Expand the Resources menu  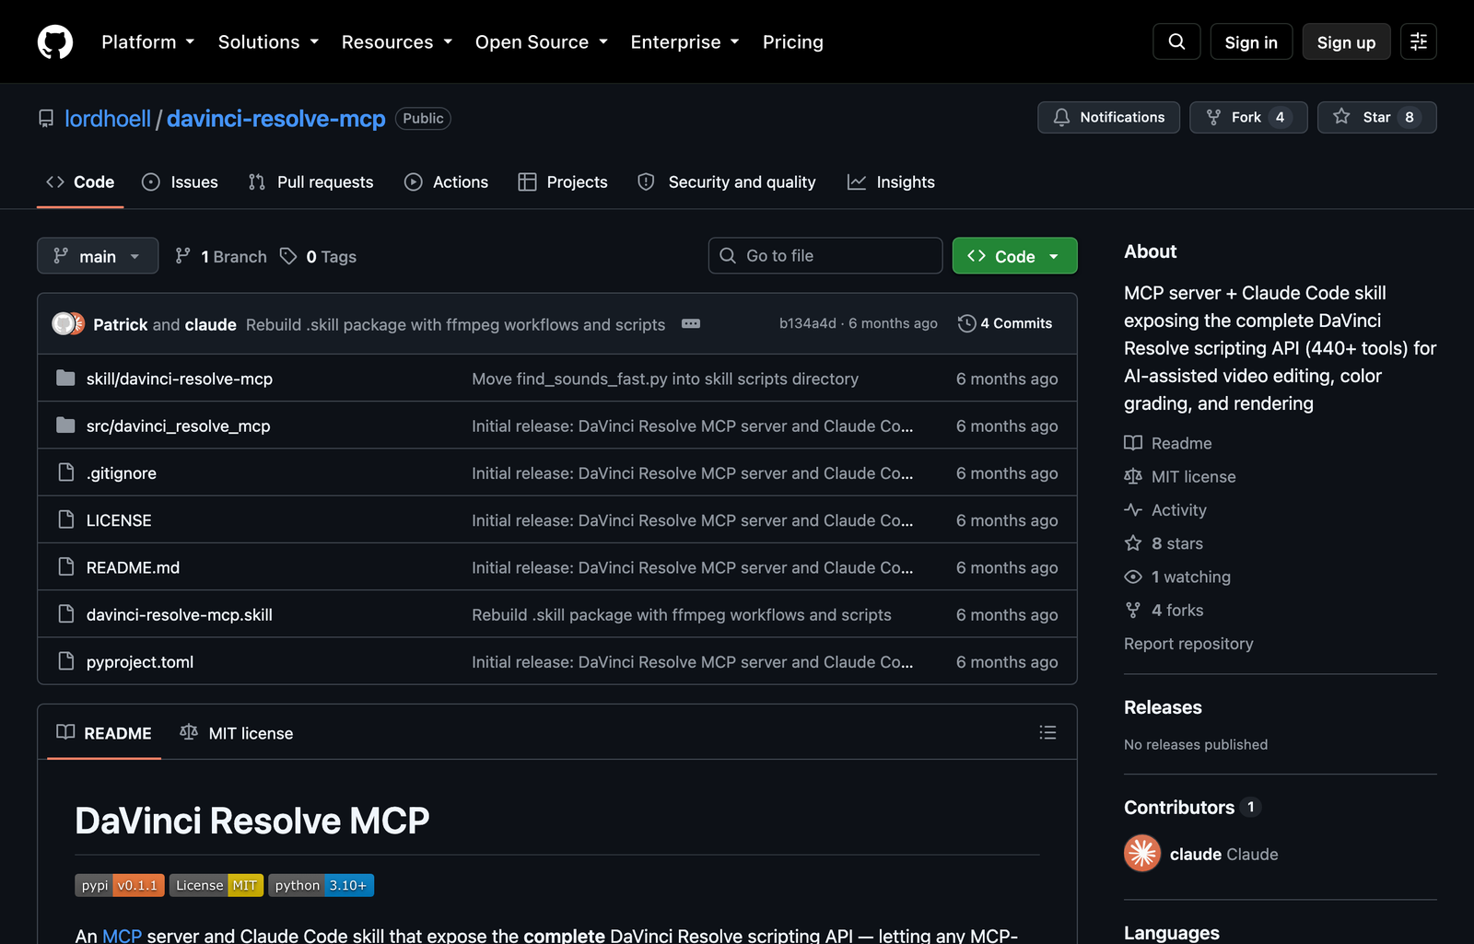click(x=397, y=41)
